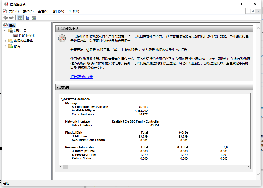The height and width of the screenshot is (188, 263).
Task: Click the forward navigation arrow
Action: click(x=11, y=18)
